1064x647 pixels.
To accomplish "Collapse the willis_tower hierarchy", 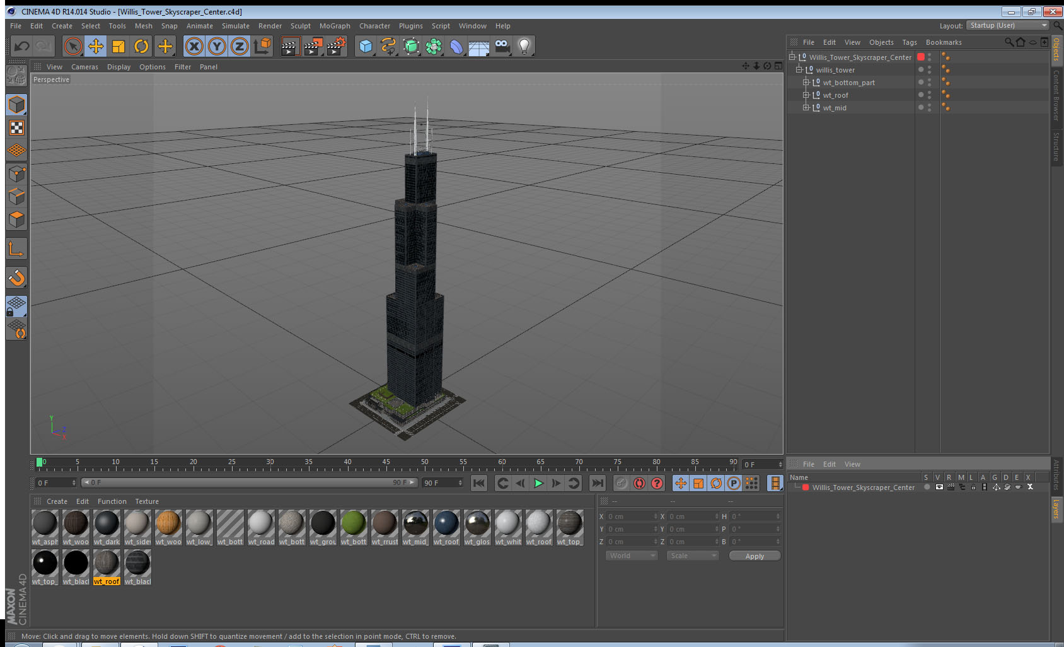I will click(799, 69).
